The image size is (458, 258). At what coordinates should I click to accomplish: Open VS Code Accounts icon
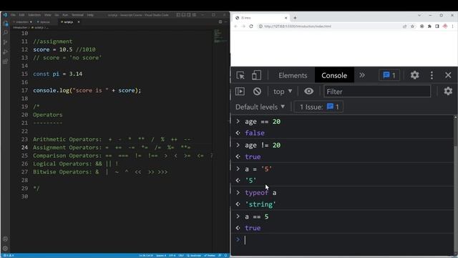coord(5,239)
